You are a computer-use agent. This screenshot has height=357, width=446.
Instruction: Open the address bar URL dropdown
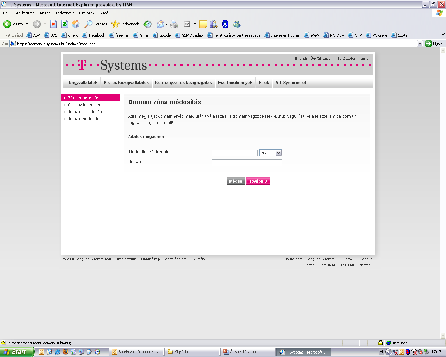[x=420, y=44]
